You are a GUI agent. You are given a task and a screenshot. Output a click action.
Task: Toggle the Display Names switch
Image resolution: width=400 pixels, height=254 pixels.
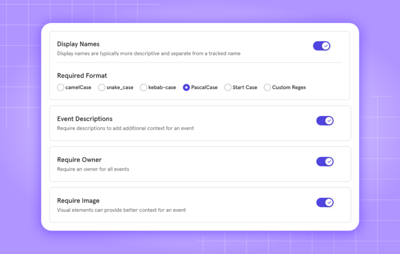tap(321, 46)
